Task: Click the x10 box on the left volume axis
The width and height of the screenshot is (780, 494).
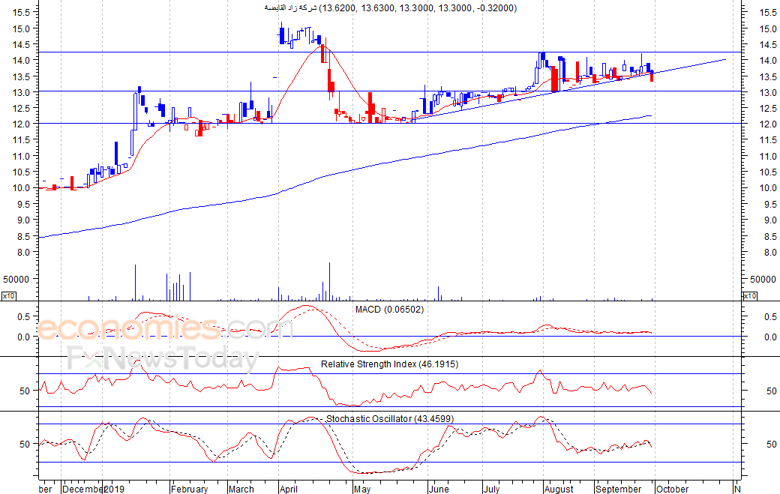Action: click(9, 296)
